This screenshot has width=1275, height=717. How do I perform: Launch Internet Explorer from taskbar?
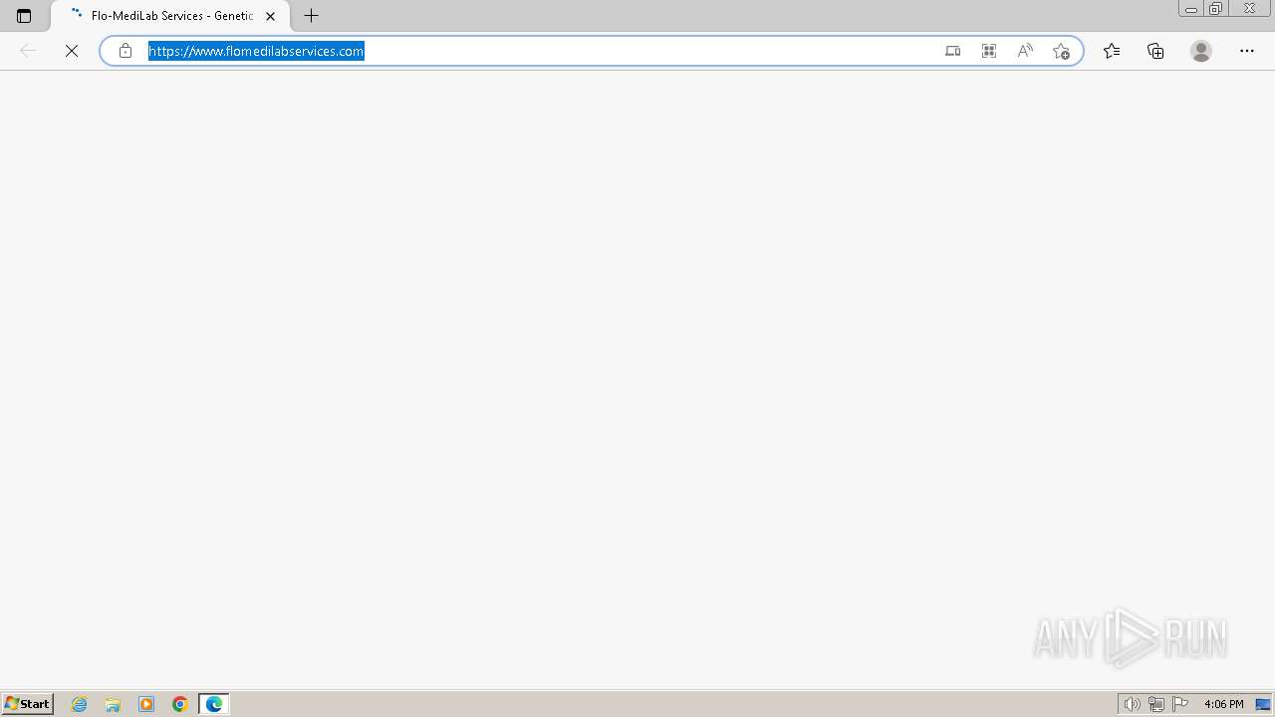pyautogui.click(x=80, y=704)
